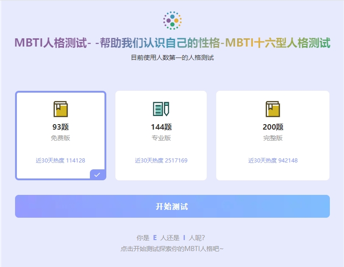Click the 目前使用人数第一的人格测试 subtitle
This screenshot has width=344, height=267.
click(172, 58)
